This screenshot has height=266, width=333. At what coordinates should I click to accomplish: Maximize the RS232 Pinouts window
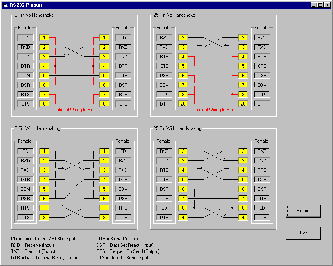320,5
